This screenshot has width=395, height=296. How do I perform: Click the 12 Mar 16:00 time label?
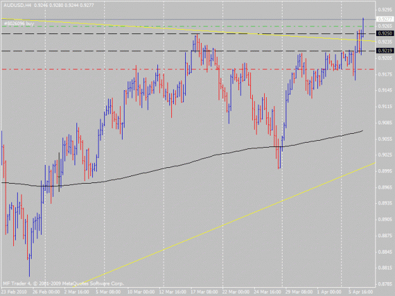click(x=173, y=292)
